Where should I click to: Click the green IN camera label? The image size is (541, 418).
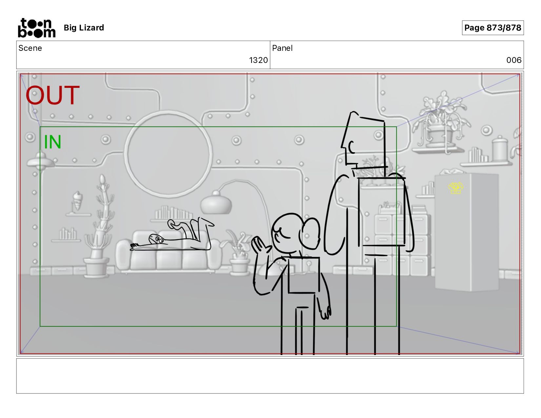(x=52, y=142)
